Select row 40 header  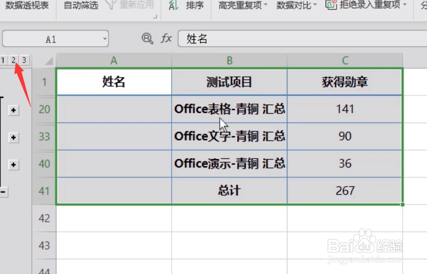[44, 164]
